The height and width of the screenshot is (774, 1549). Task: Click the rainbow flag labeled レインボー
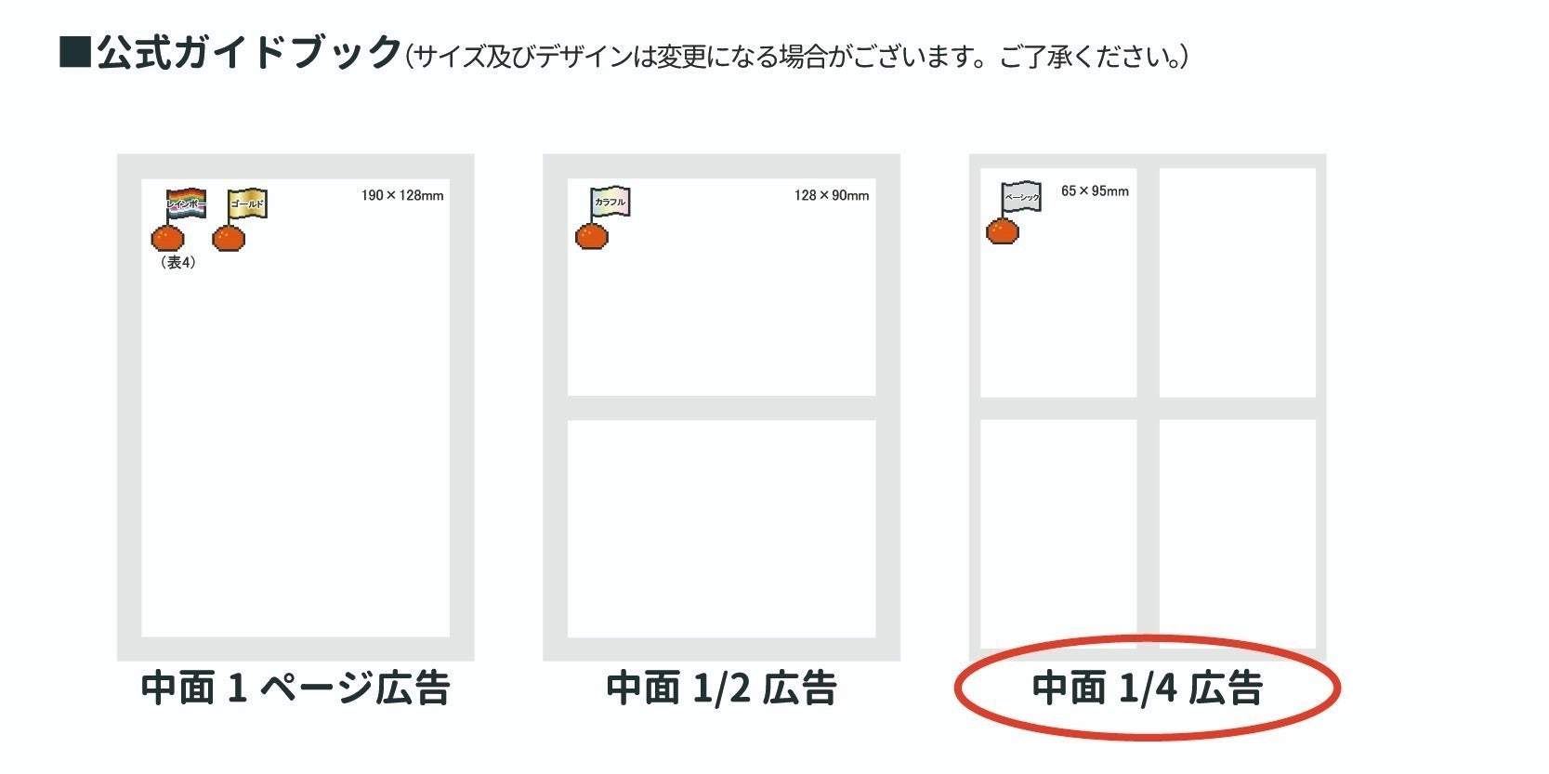pyautogui.click(x=186, y=203)
